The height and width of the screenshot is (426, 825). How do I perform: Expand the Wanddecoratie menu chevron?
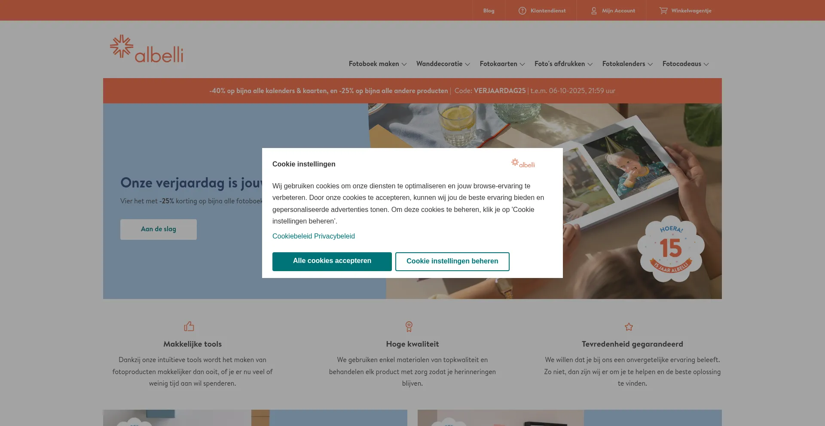pyautogui.click(x=467, y=64)
